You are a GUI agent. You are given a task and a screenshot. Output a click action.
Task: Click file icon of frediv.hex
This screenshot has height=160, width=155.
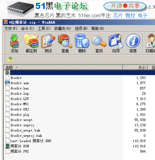[7, 88]
